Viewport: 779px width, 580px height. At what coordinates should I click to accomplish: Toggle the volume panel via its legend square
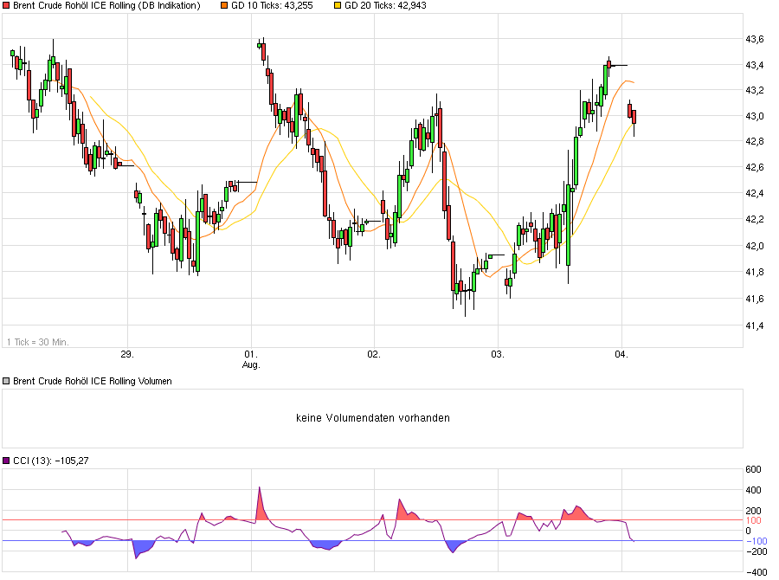pos(7,380)
